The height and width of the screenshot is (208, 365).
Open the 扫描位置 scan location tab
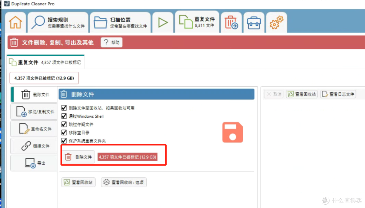120,22
